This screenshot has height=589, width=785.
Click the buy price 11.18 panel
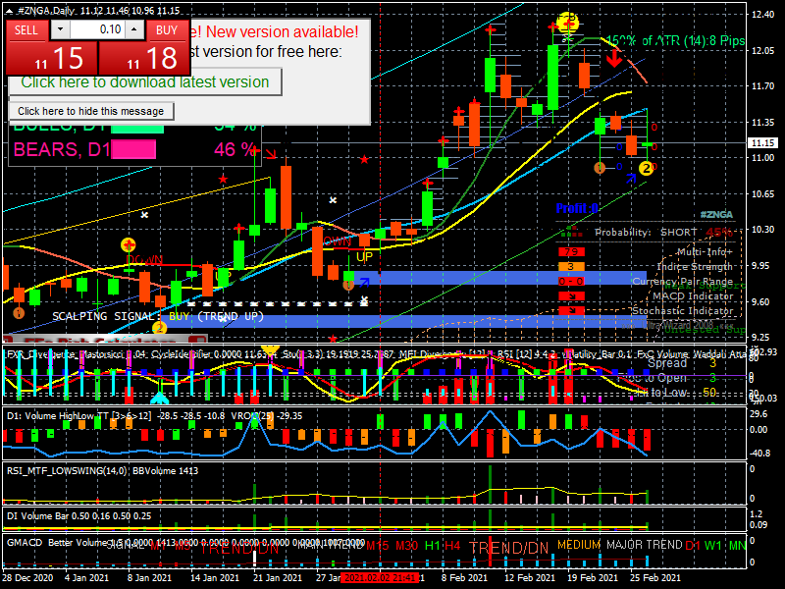(x=144, y=58)
